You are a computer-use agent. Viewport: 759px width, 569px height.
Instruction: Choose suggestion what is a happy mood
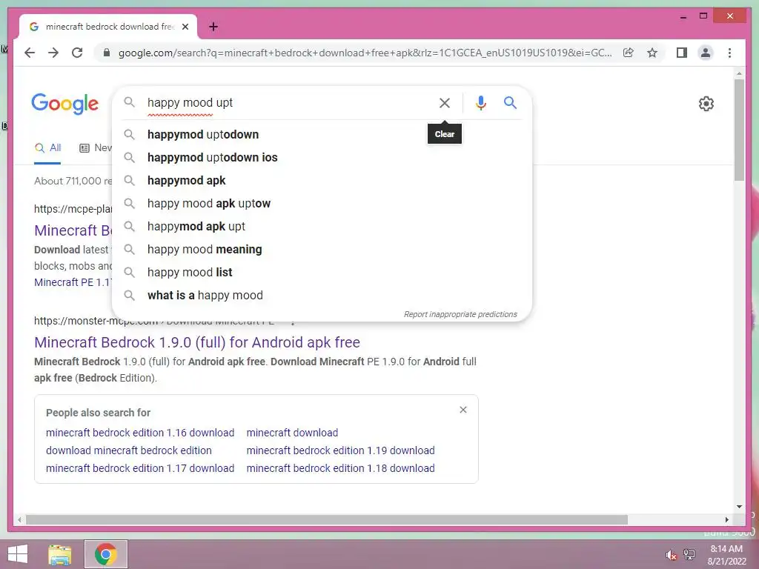click(322, 295)
